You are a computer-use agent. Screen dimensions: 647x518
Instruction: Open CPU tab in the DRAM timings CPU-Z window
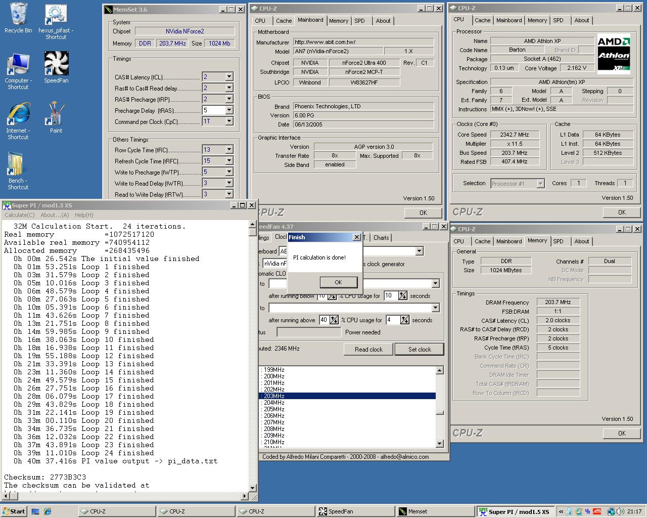(x=459, y=241)
